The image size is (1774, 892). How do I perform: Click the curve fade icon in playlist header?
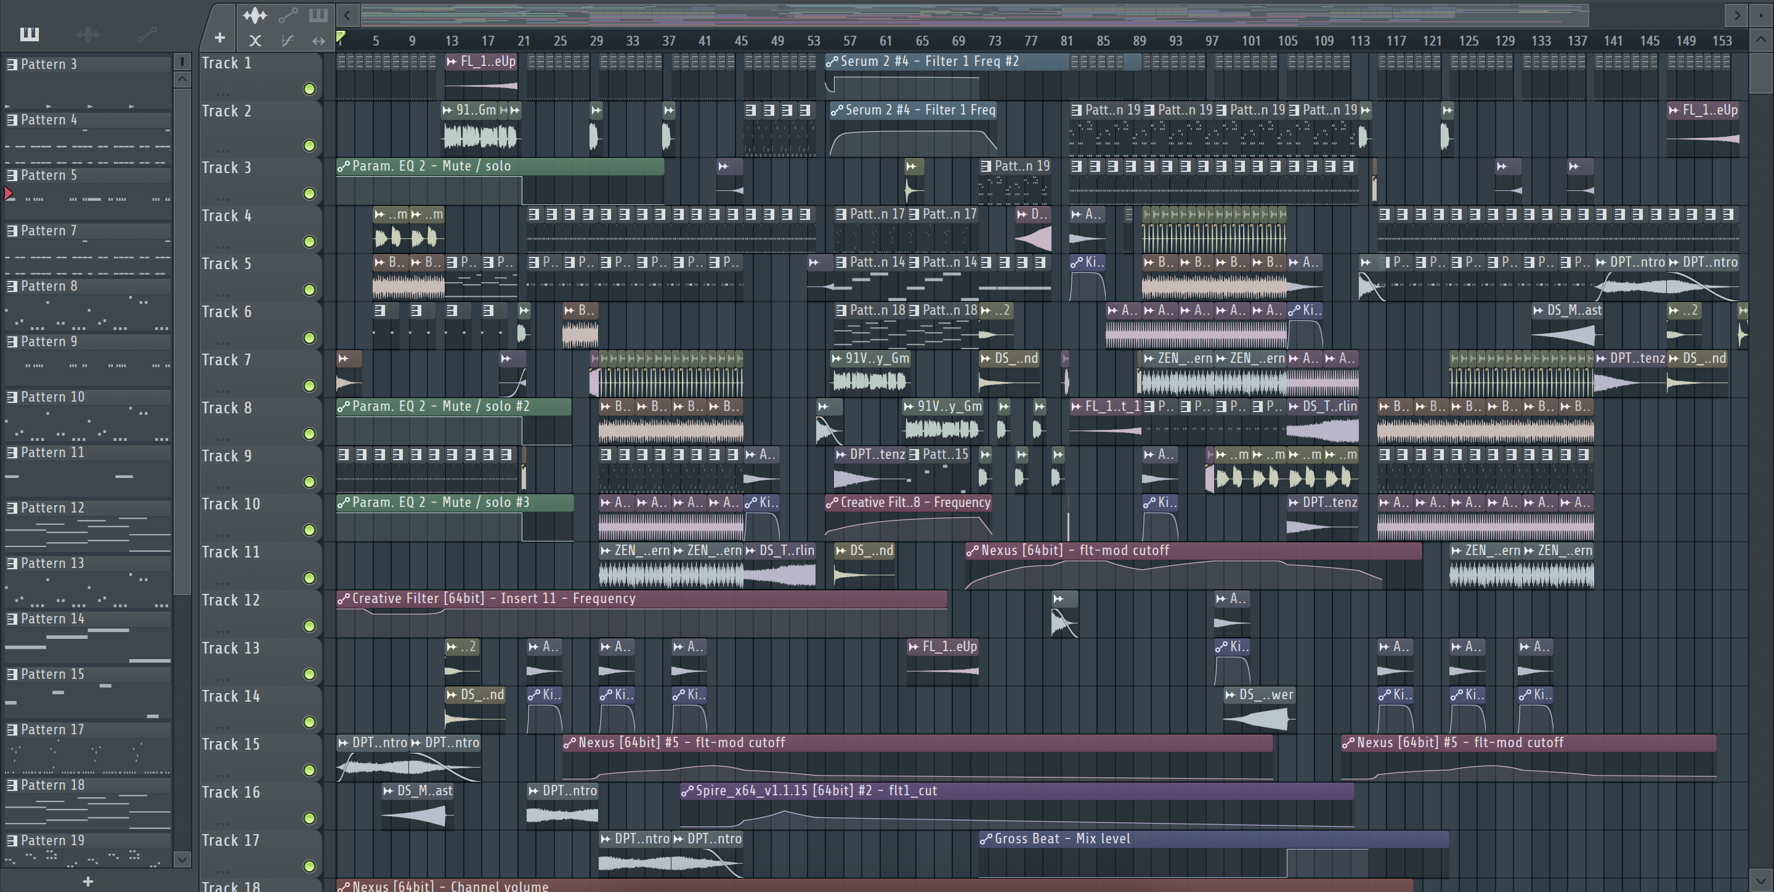coord(288,41)
